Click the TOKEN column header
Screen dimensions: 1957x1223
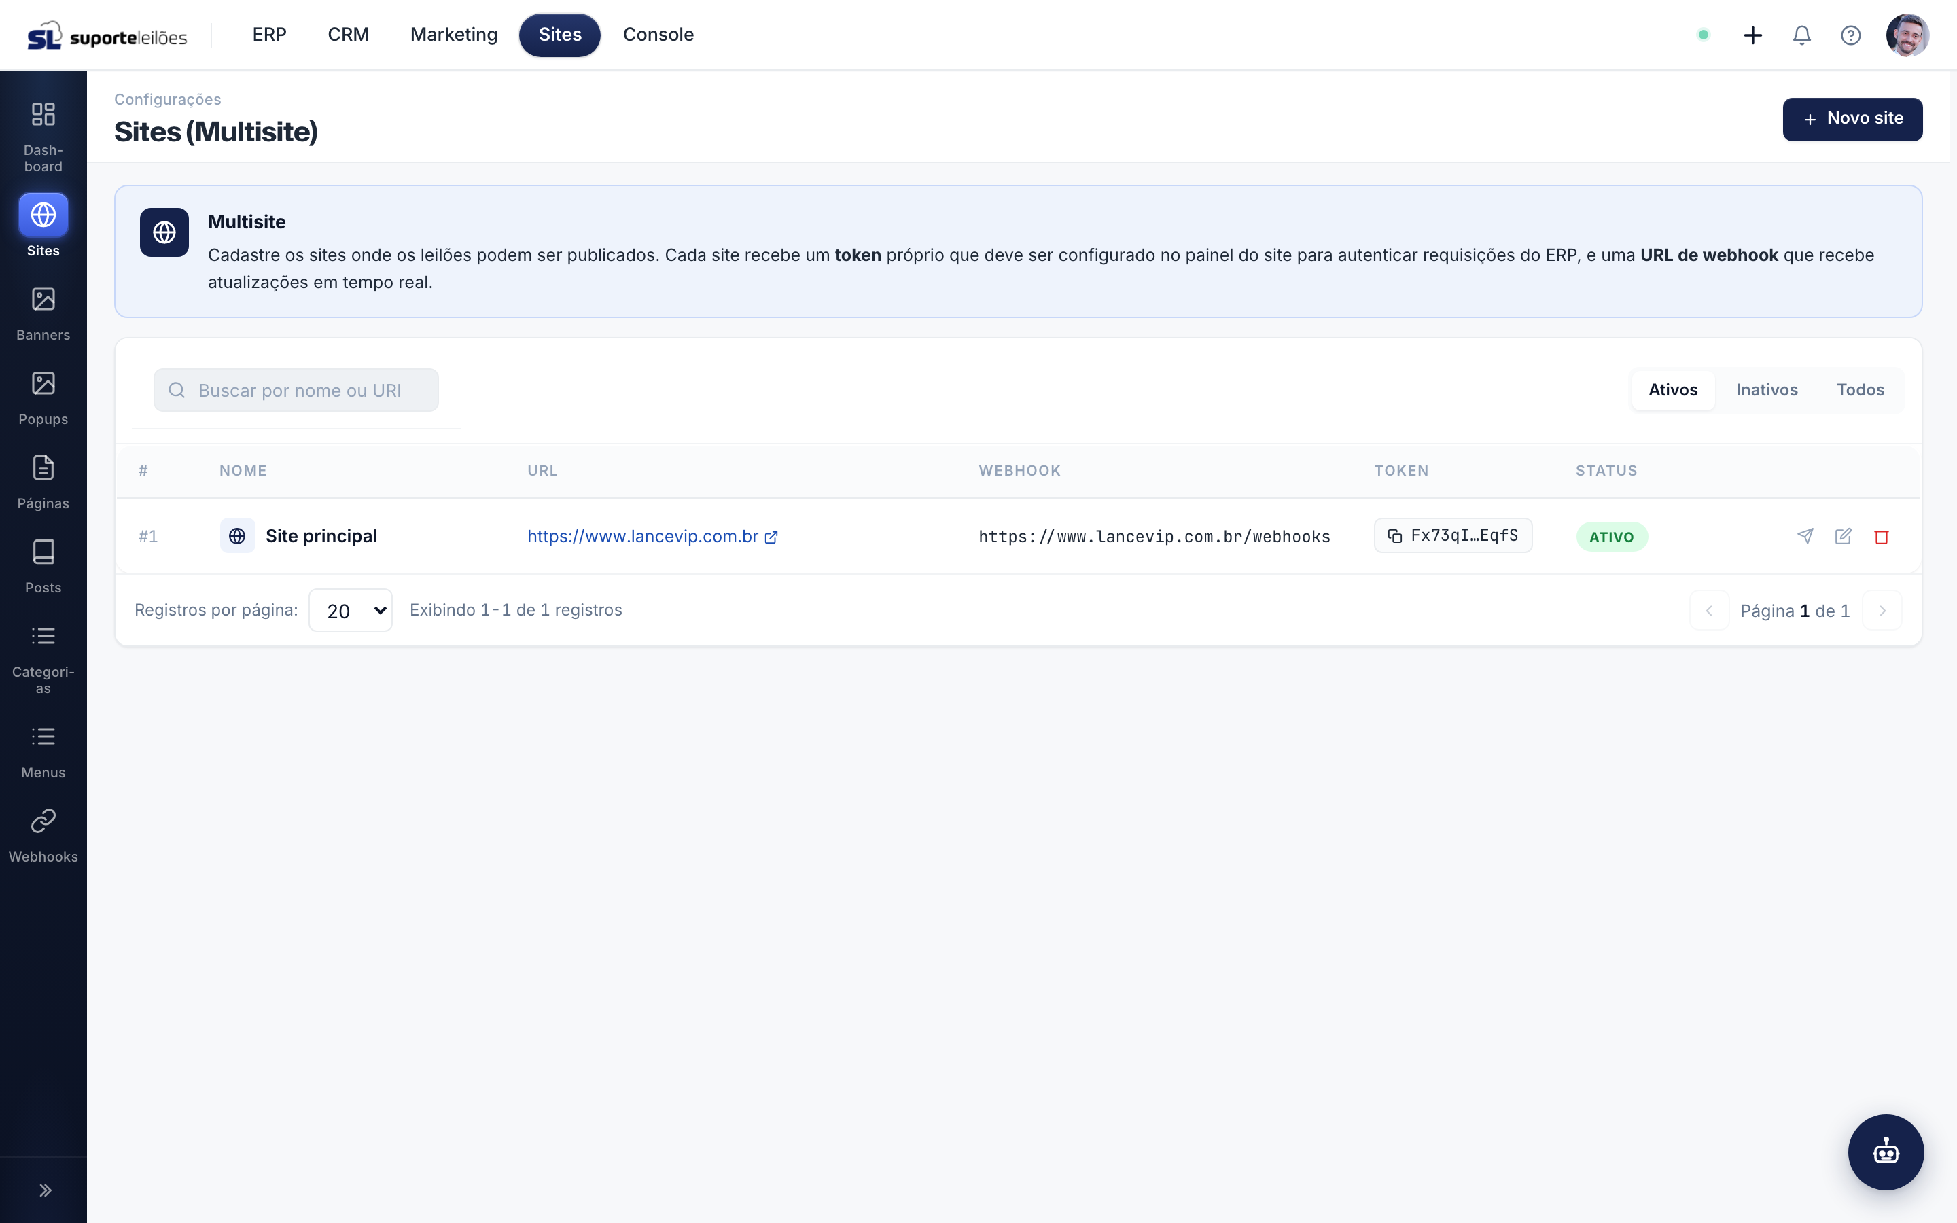click(1400, 471)
